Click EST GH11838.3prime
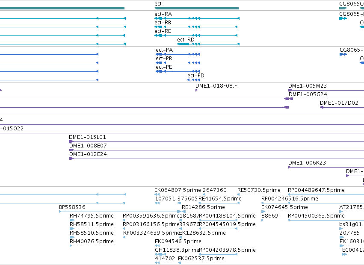 coord(177,250)
